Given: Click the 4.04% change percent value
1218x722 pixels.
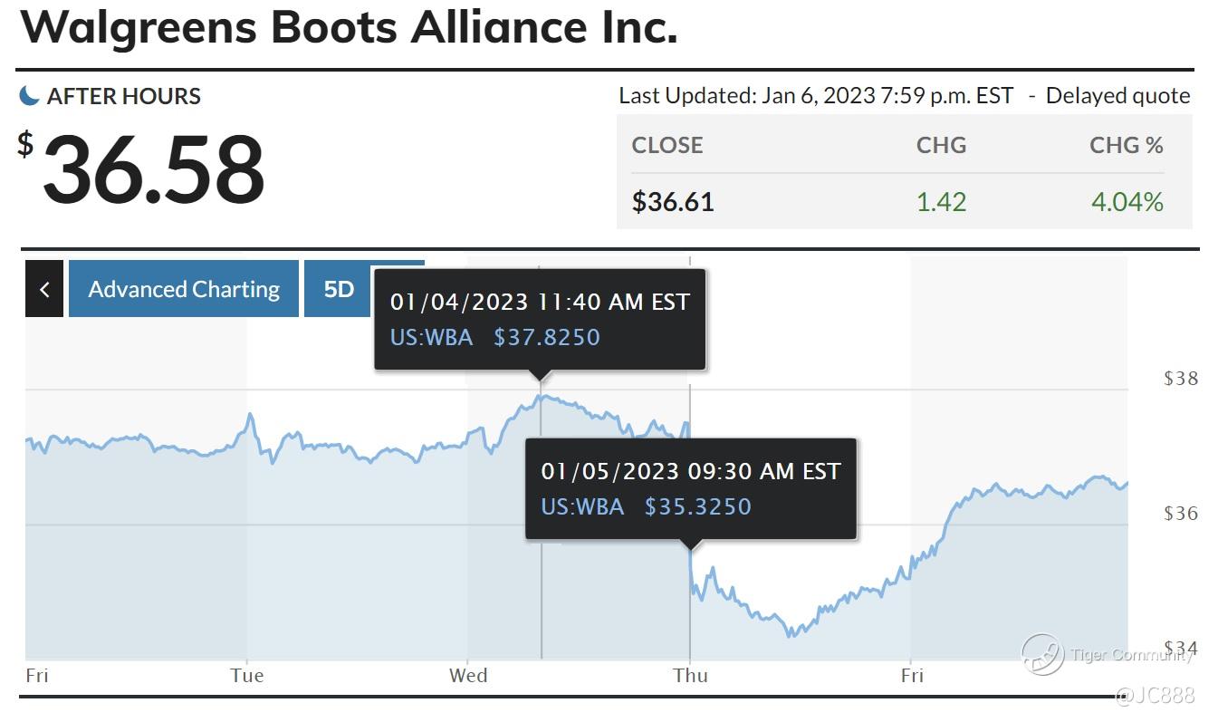Looking at the screenshot, I should tap(1127, 201).
